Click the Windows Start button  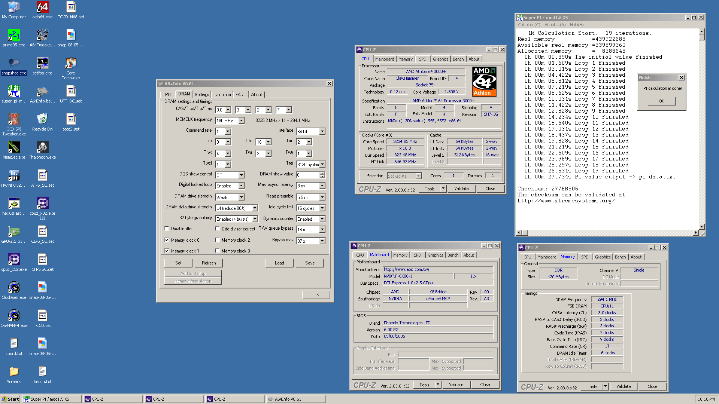click(x=10, y=399)
